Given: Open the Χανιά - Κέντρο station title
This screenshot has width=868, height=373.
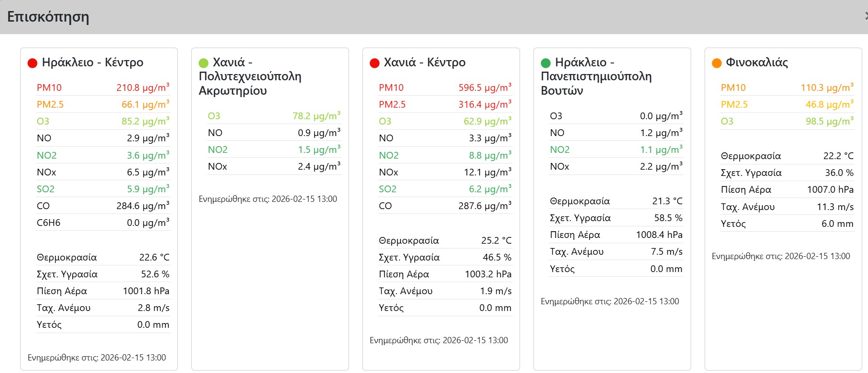Looking at the screenshot, I should pos(424,62).
